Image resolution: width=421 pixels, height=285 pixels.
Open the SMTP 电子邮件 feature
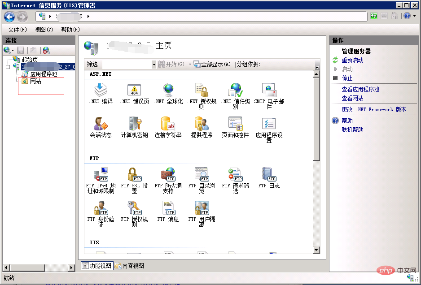tap(269, 96)
